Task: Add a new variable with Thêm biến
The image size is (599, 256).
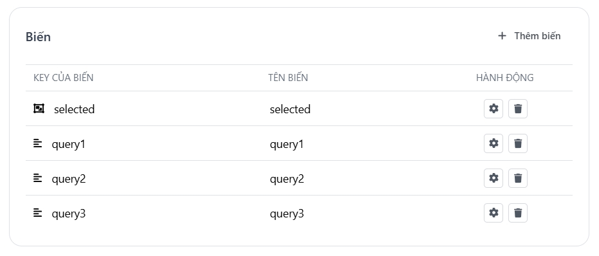Action: click(x=529, y=36)
